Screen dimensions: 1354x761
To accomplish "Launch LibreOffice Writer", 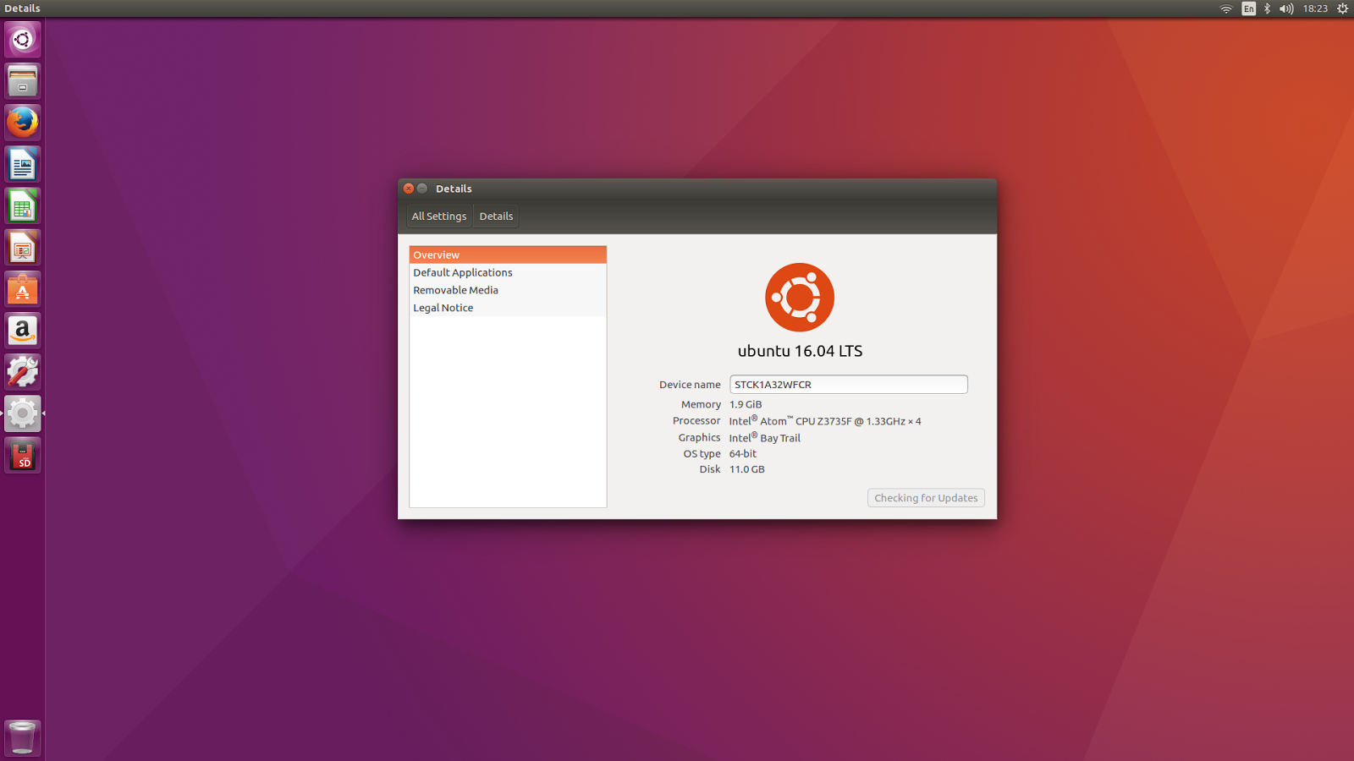I will [23, 165].
